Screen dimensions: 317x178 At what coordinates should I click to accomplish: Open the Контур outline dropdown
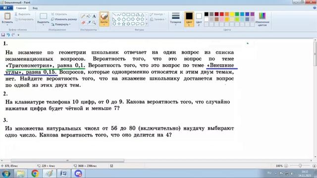[158, 14]
